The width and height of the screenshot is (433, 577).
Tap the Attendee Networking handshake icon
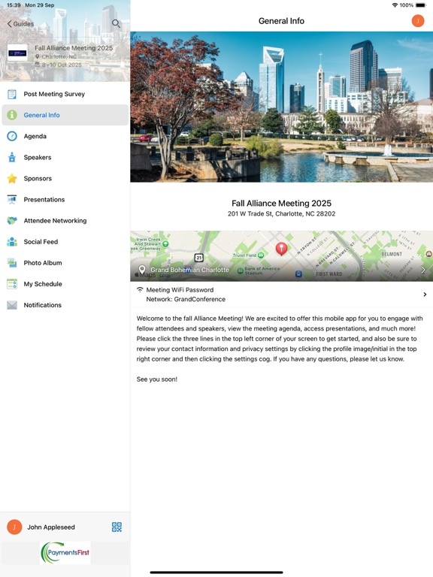click(12, 221)
